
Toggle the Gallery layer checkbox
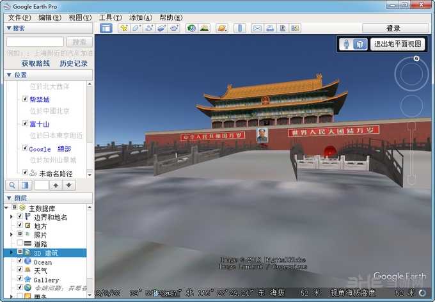[x=20, y=278]
